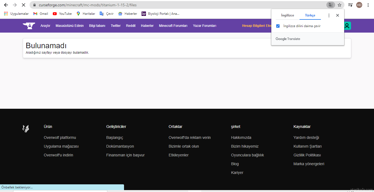Click the green user account icon
The height and width of the screenshot is (192, 374).
click(347, 26)
